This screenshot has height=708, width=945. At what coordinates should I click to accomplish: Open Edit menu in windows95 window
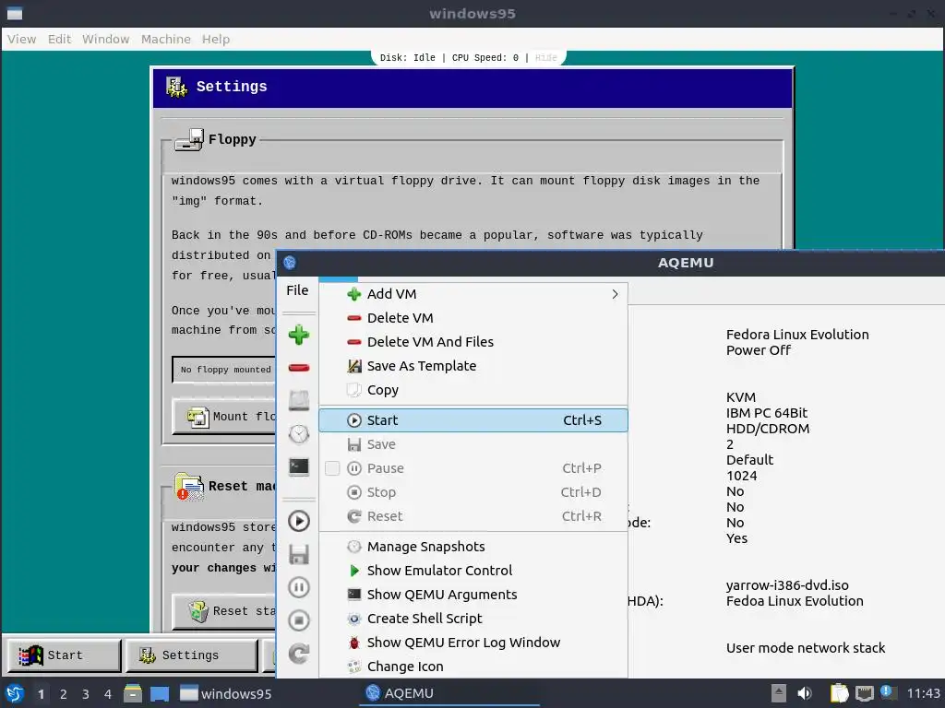coord(59,39)
